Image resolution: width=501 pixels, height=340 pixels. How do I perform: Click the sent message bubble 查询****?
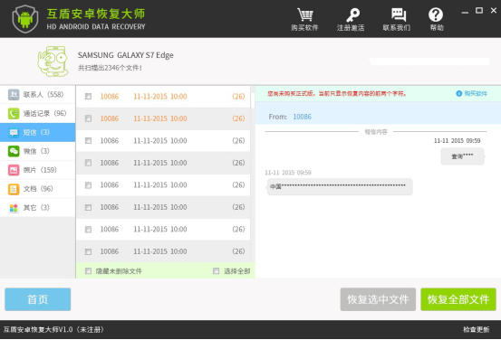(x=462, y=156)
